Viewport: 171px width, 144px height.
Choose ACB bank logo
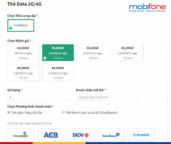(51, 135)
